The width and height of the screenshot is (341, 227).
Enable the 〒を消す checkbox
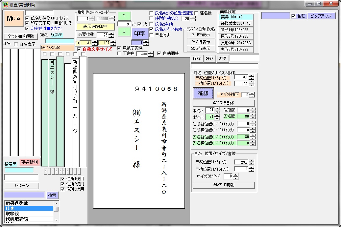pos(151,35)
